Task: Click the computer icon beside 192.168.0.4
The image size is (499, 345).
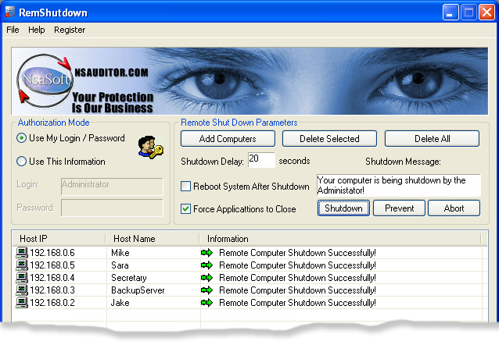Action: pos(22,278)
